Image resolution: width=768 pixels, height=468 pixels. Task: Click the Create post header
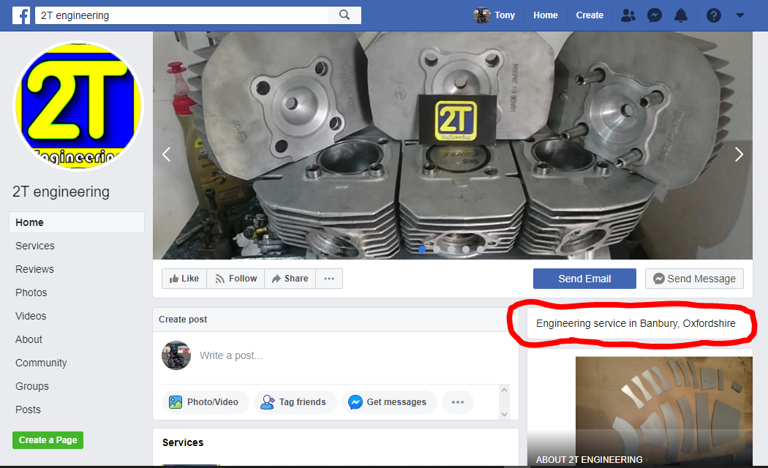183,319
